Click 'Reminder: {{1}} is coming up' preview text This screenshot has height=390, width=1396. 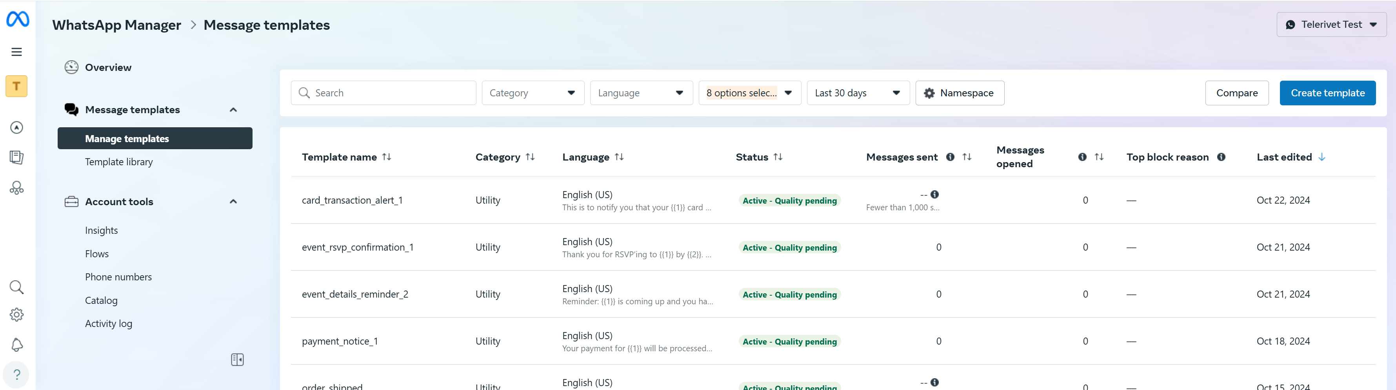tap(638, 302)
